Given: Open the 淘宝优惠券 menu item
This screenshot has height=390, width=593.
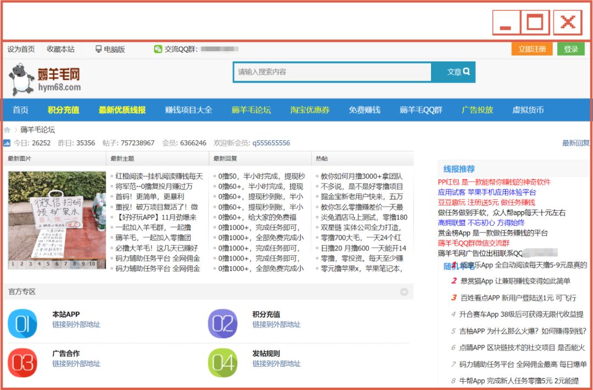Looking at the screenshot, I should 308,110.
